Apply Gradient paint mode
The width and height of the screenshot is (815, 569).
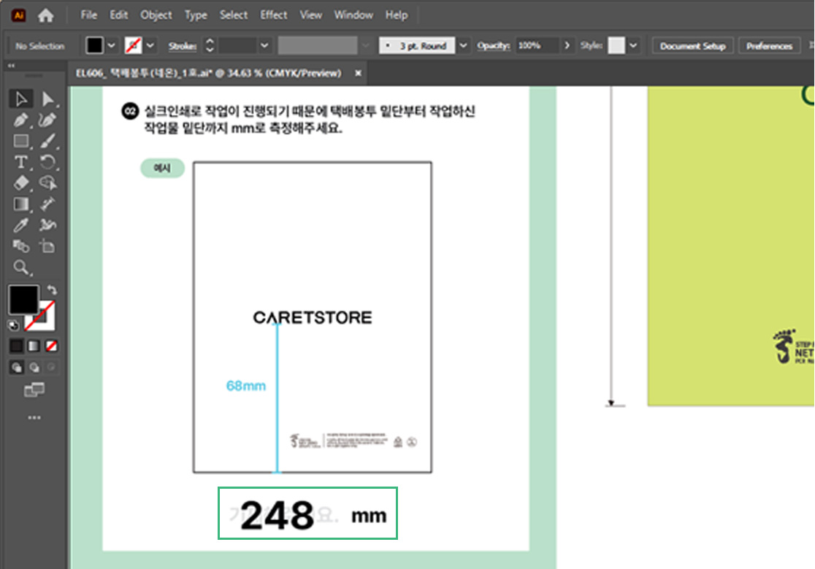tap(34, 346)
